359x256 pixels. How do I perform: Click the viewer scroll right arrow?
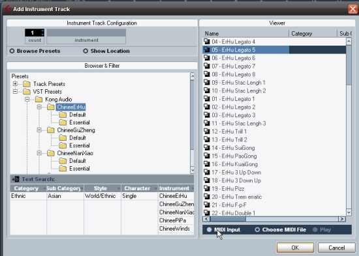tap(342, 220)
